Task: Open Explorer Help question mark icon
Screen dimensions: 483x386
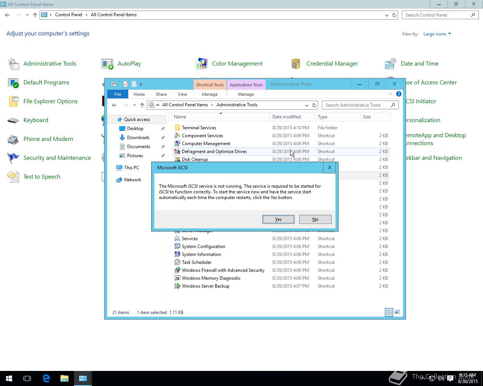Action: click(399, 94)
